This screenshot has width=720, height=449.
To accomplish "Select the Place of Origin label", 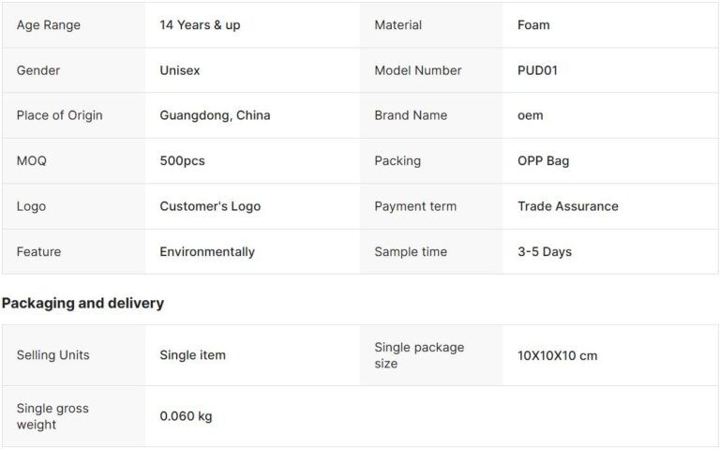I will [x=59, y=115].
